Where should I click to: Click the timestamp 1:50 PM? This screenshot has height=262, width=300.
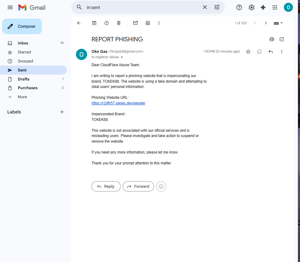pos(221,51)
